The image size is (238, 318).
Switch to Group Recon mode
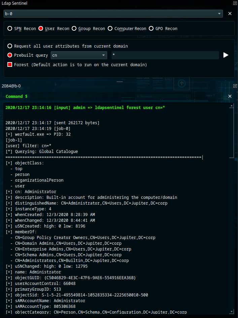(74, 29)
